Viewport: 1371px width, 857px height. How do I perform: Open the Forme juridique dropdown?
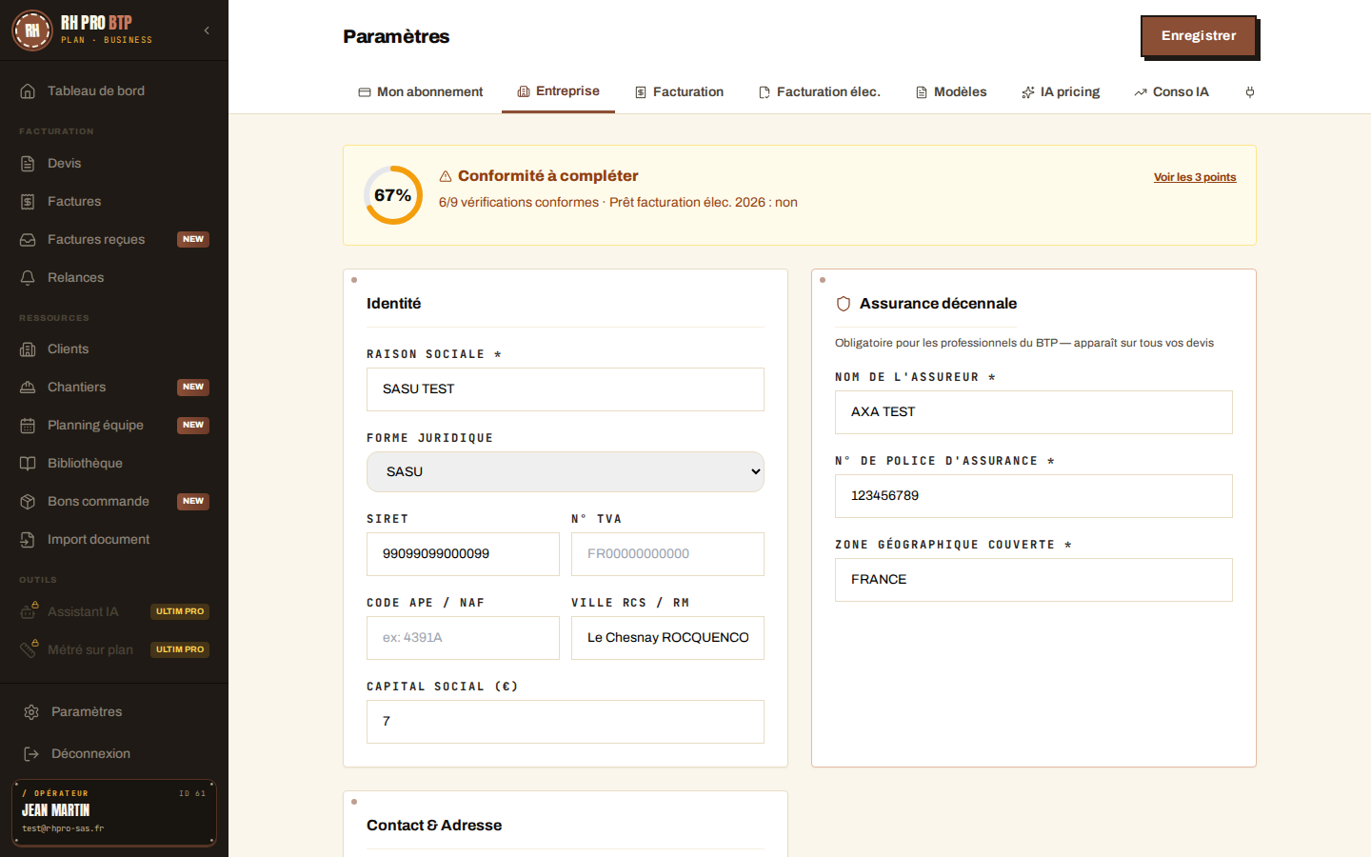pos(566,472)
